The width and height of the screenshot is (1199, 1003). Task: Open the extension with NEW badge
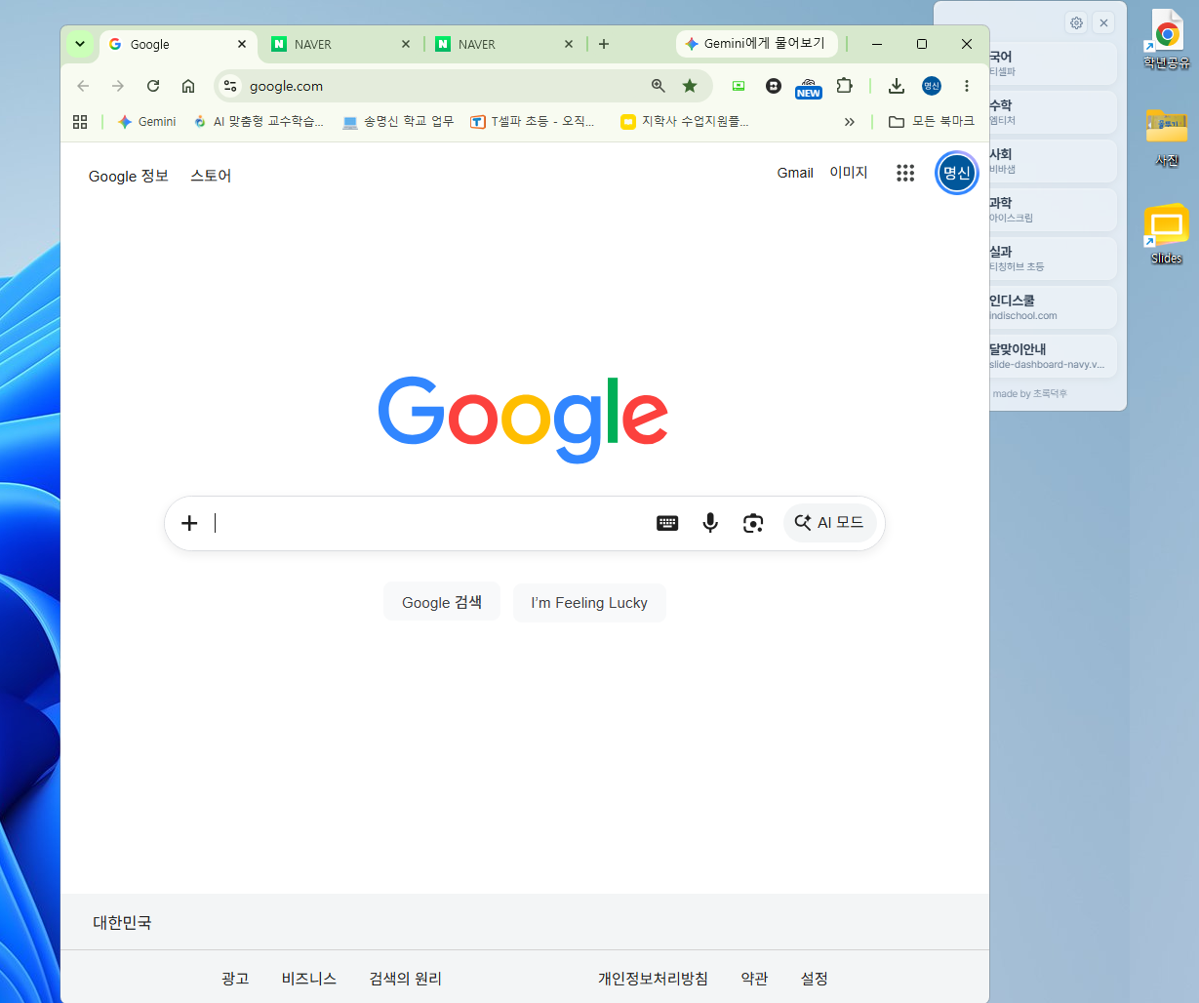coord(809,87)
